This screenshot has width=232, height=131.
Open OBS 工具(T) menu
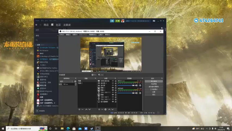tap(101, 35)
